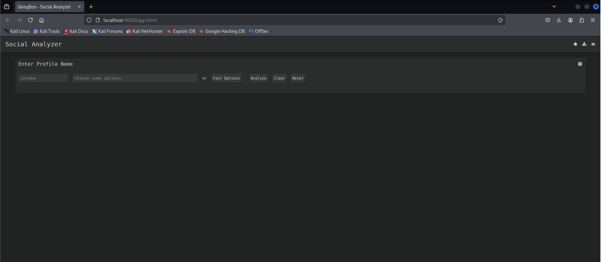Reload the current page
The image size is (601, 262).
[x=30, y=20]
